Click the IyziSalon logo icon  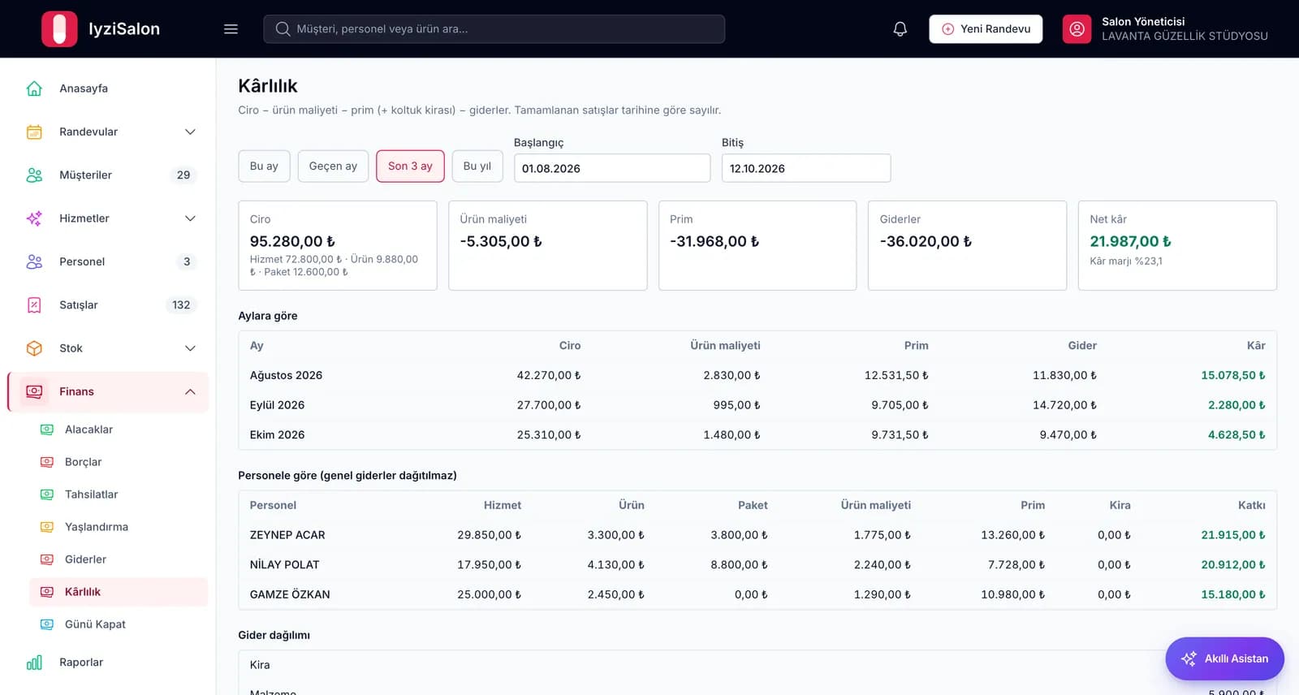coord(59,29)
